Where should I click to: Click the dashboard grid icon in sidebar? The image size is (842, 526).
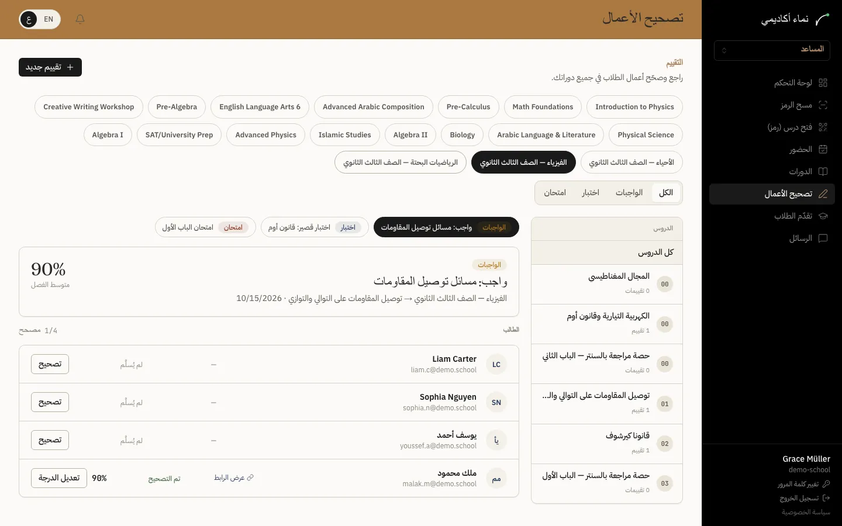click(x=823, y=83)
